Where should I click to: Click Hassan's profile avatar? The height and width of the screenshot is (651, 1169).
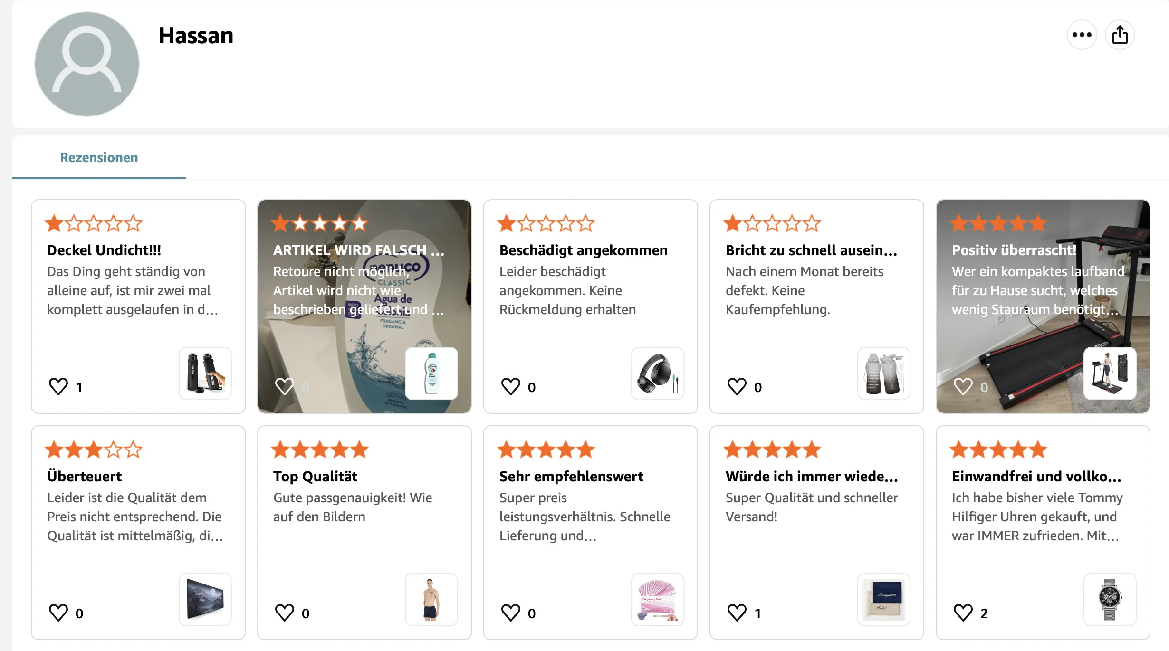(x=87, y=64)
